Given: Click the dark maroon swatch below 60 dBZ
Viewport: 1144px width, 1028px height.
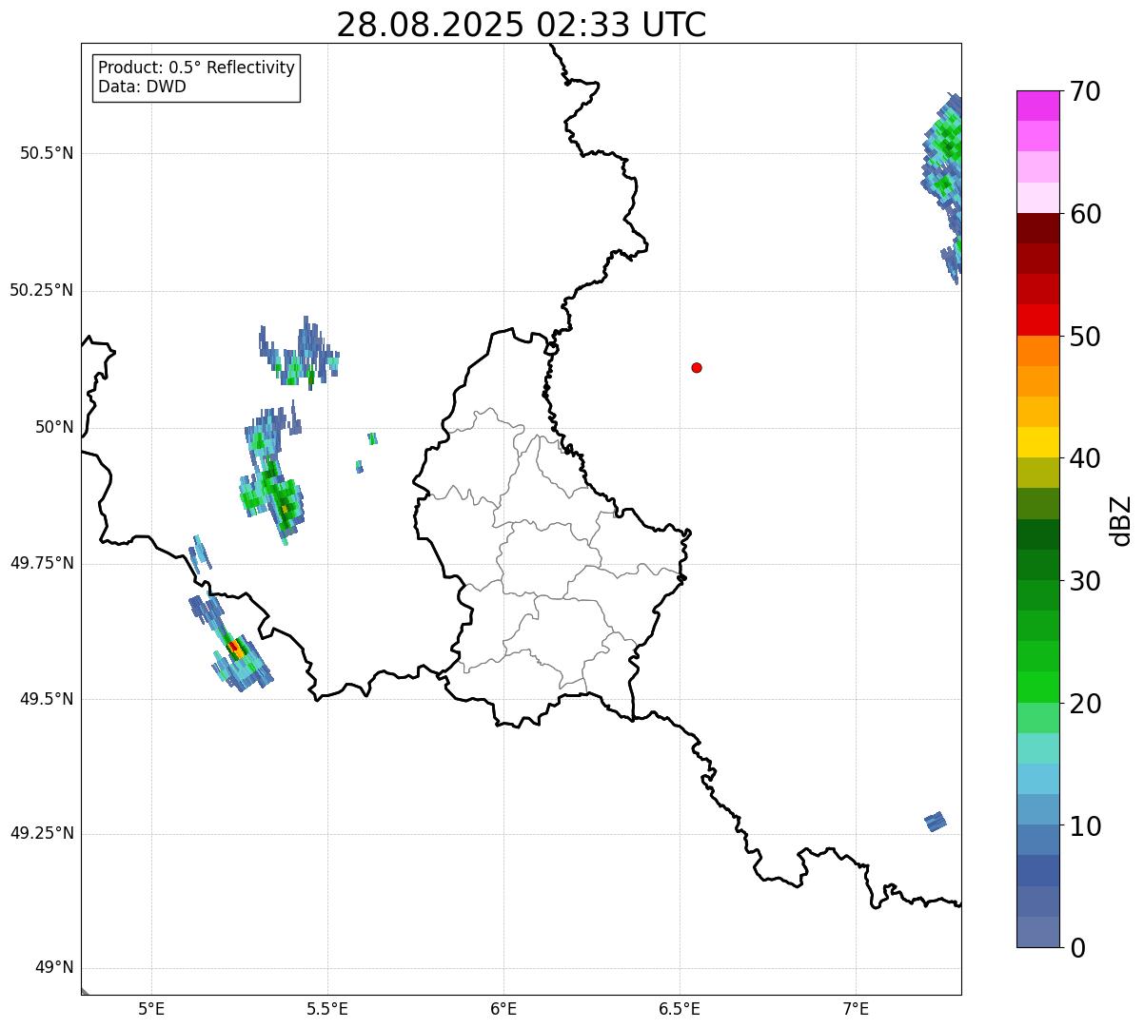Looking at the screenshot, I should coord(1037,228).
